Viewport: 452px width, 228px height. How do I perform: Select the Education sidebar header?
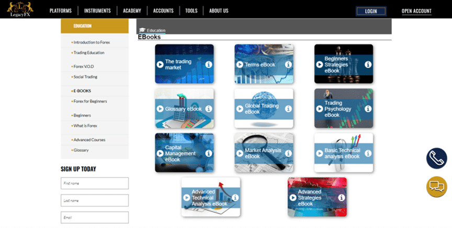coord(95,26)
